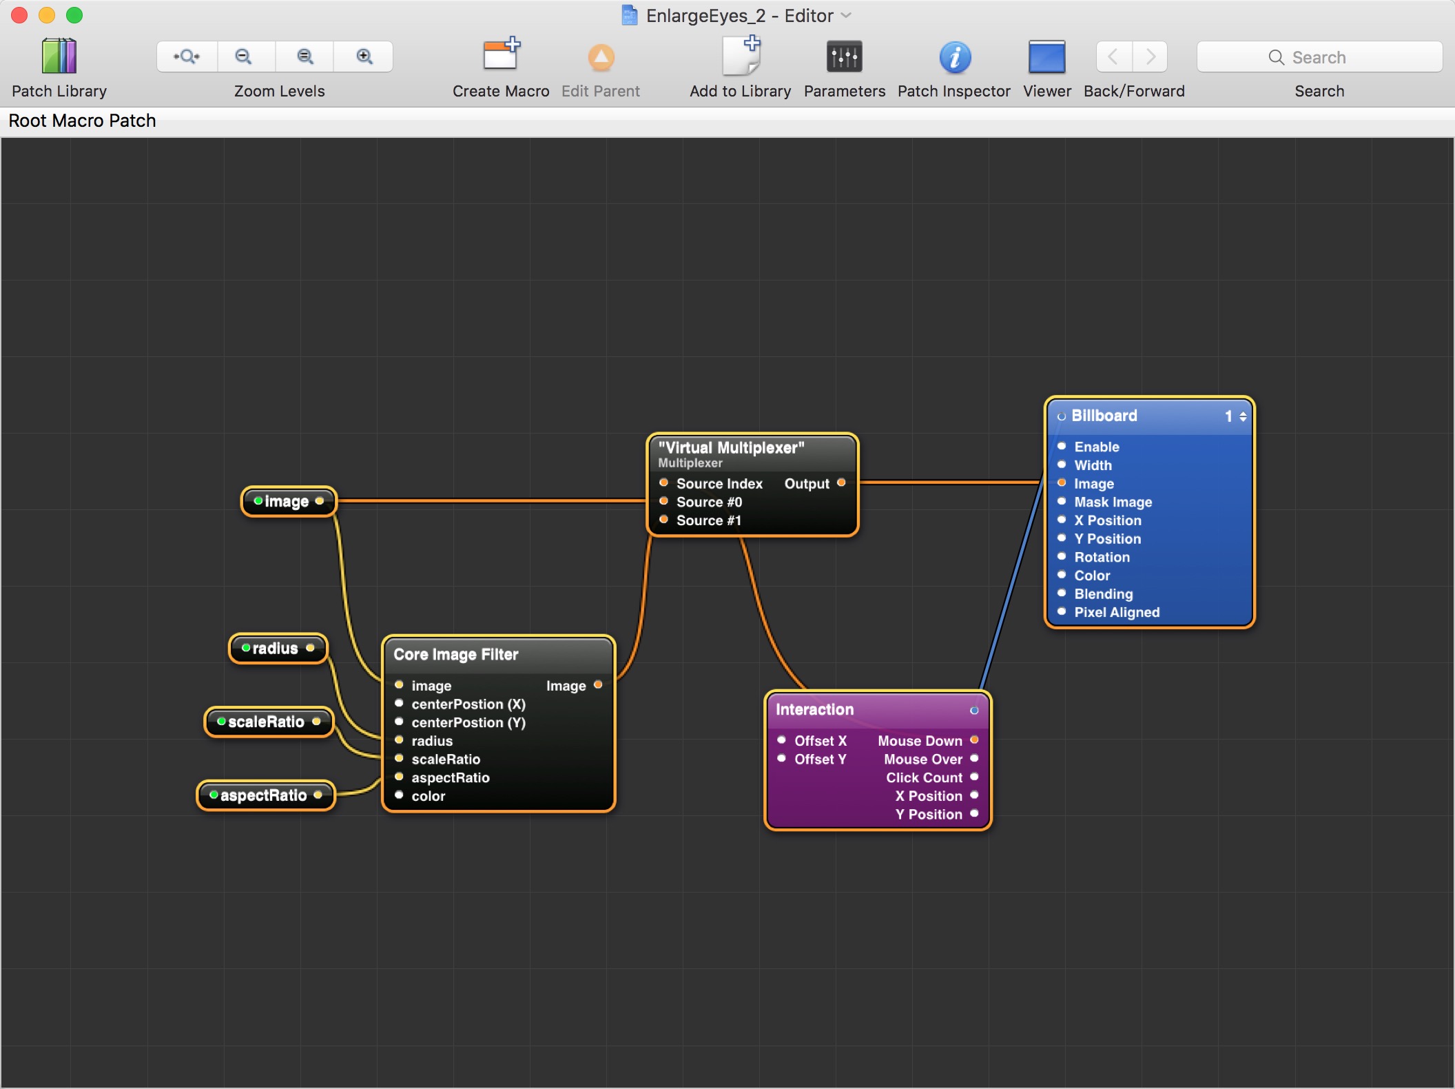
Task: Click the zoom-to-fit magnifier button
Action: click(187, 57)
